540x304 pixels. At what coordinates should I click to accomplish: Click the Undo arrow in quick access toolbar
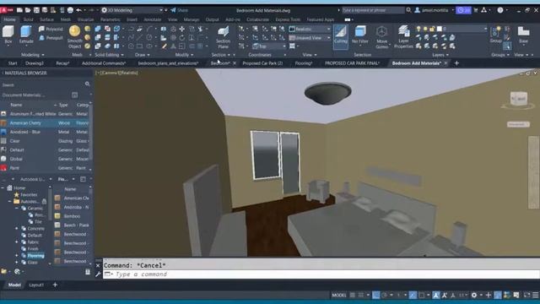(78, 10)
